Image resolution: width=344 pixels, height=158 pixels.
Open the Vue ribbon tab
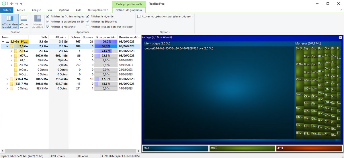[x=50, y=10]
